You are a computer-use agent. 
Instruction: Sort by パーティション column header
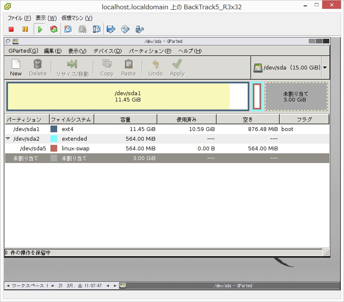point(27,119)
